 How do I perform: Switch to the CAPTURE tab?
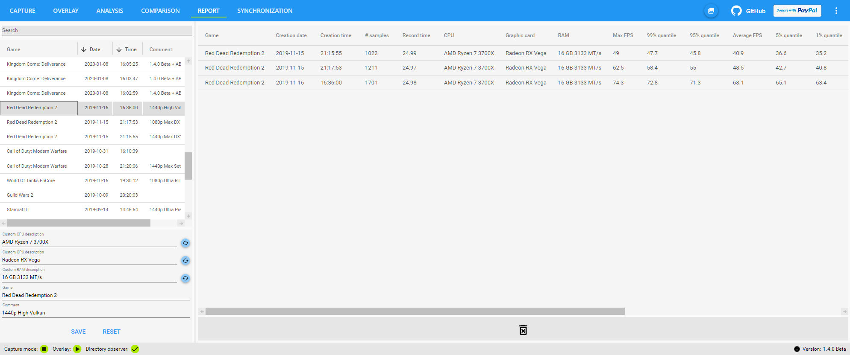(x=23, y=11)
